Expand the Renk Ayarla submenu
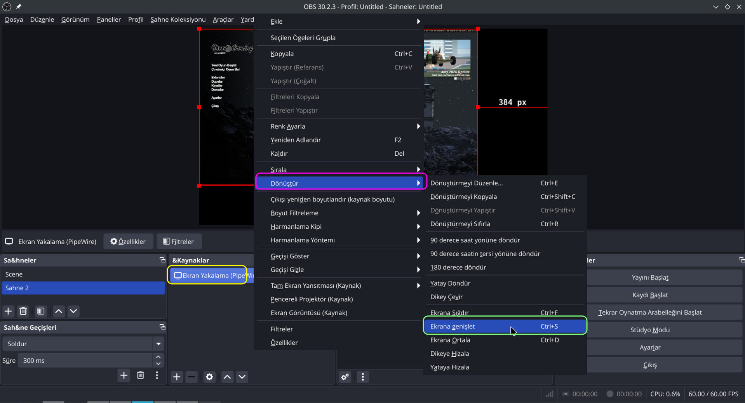This screenshot has height=403, width=745. pos(338,126)
